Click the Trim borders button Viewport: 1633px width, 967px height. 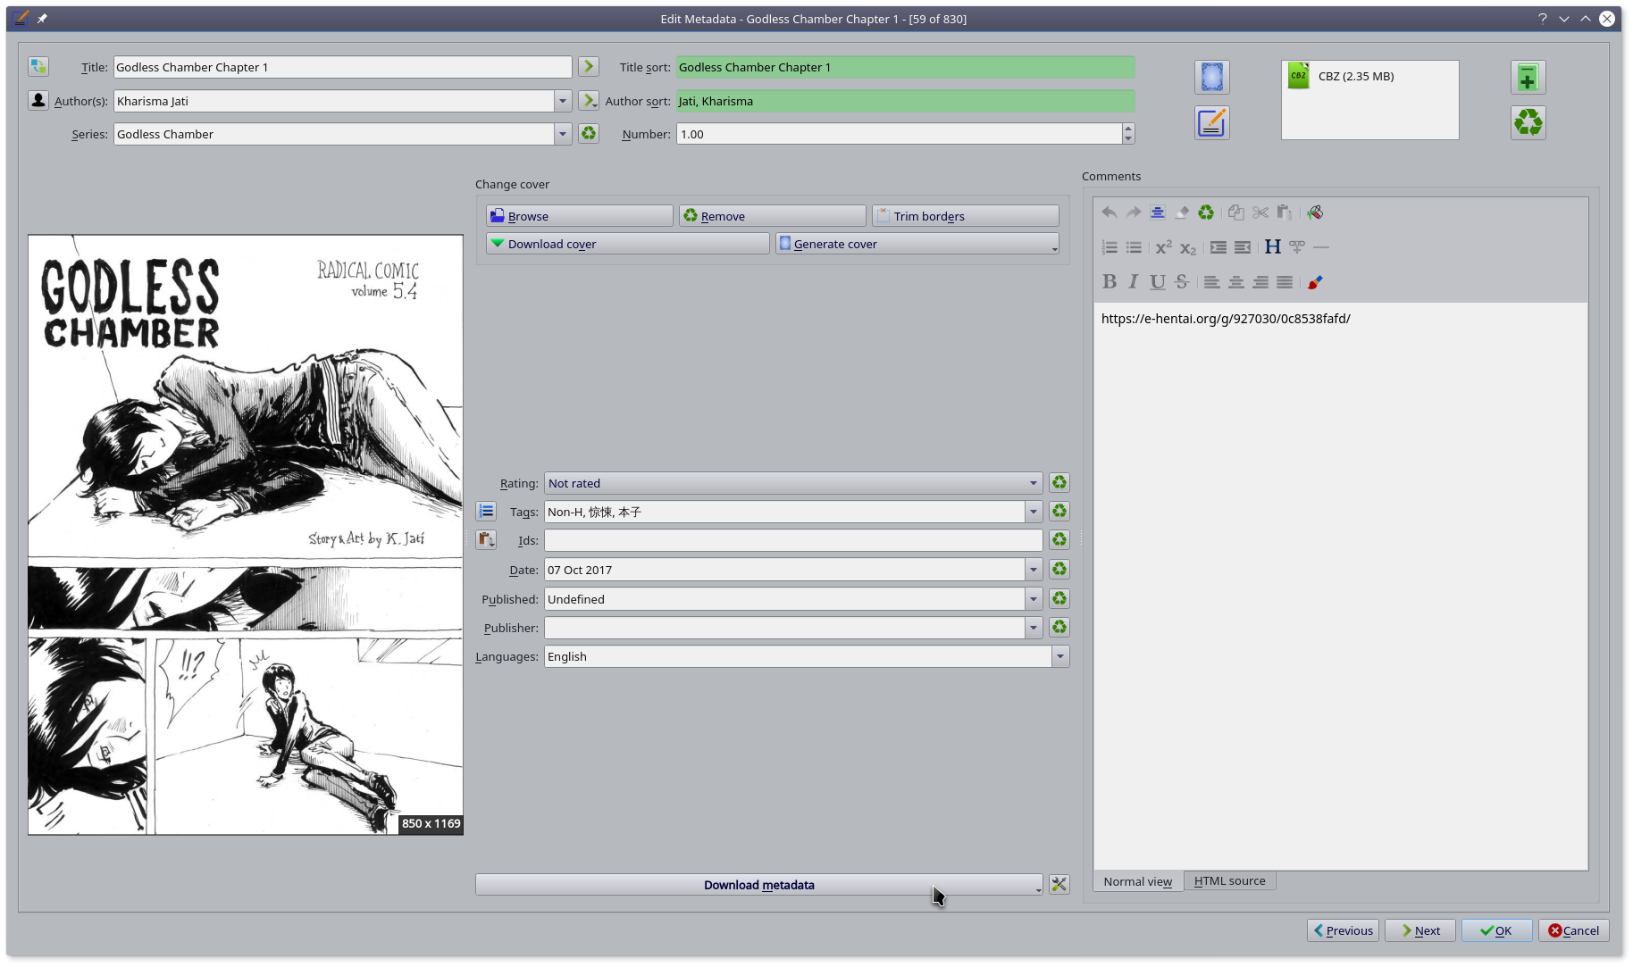[x=965, y=216]
